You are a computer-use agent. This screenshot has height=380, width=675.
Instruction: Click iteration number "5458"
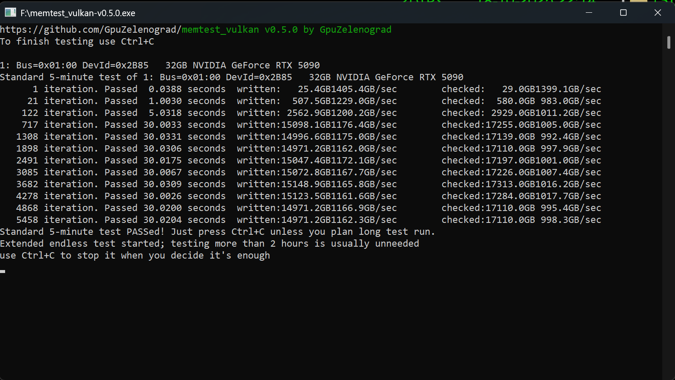[x=27, y=220]
